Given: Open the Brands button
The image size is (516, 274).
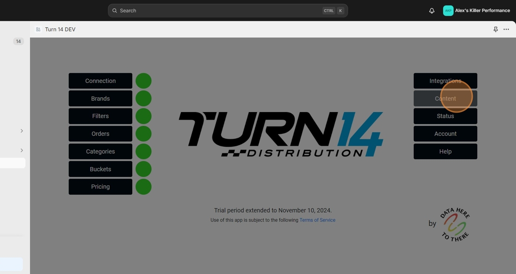Looking at the screenshot, I should (100, 98).
